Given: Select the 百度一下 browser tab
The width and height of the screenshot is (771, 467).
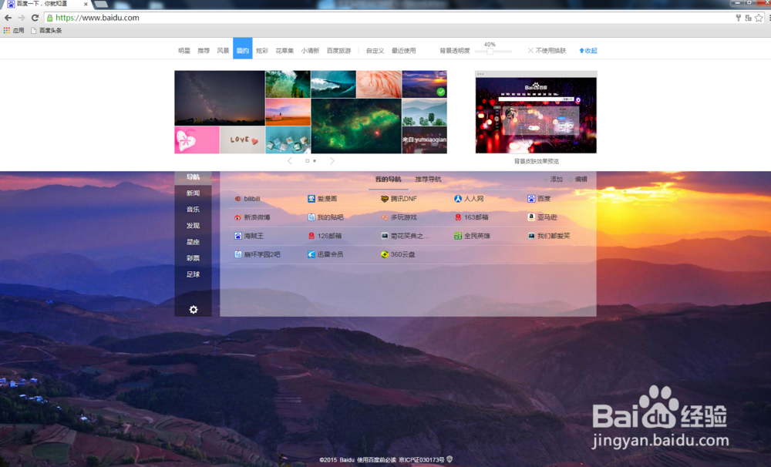Looking at the screenshot, I should (x=47, y=4).
